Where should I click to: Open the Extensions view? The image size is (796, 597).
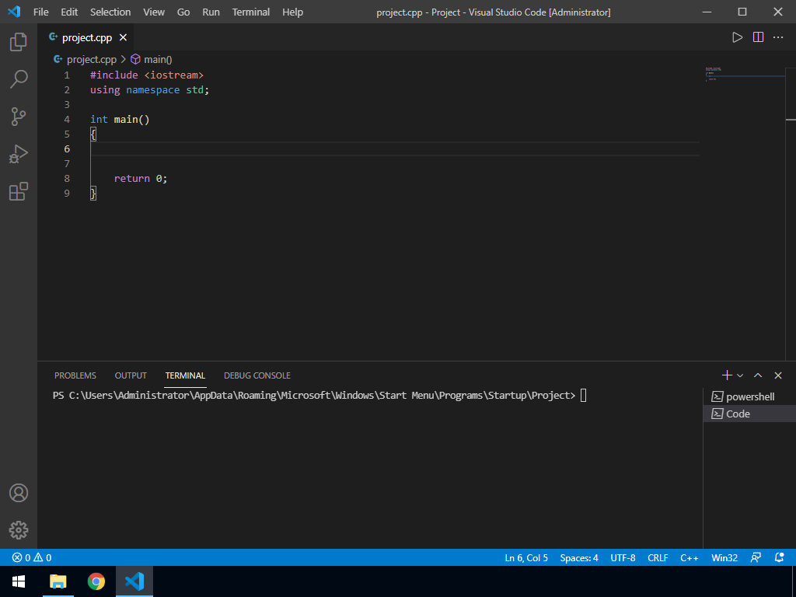click(x=19, y=191)
